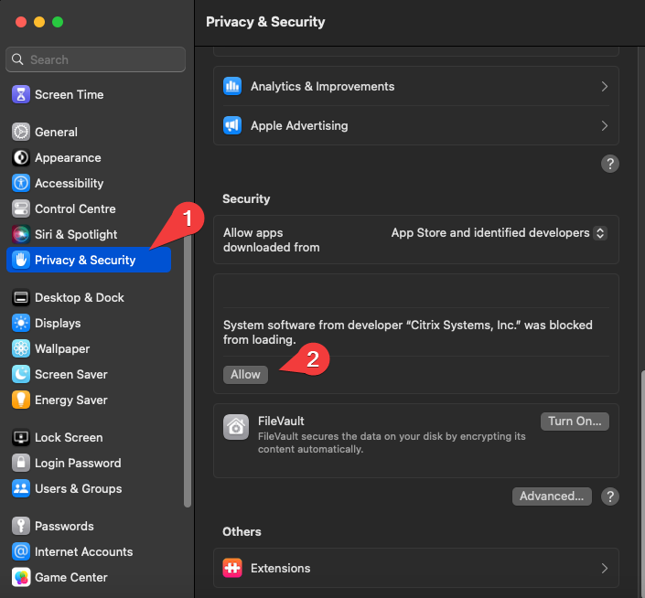Select Desktop & Dock in sidebar

(x=79, y=297)
